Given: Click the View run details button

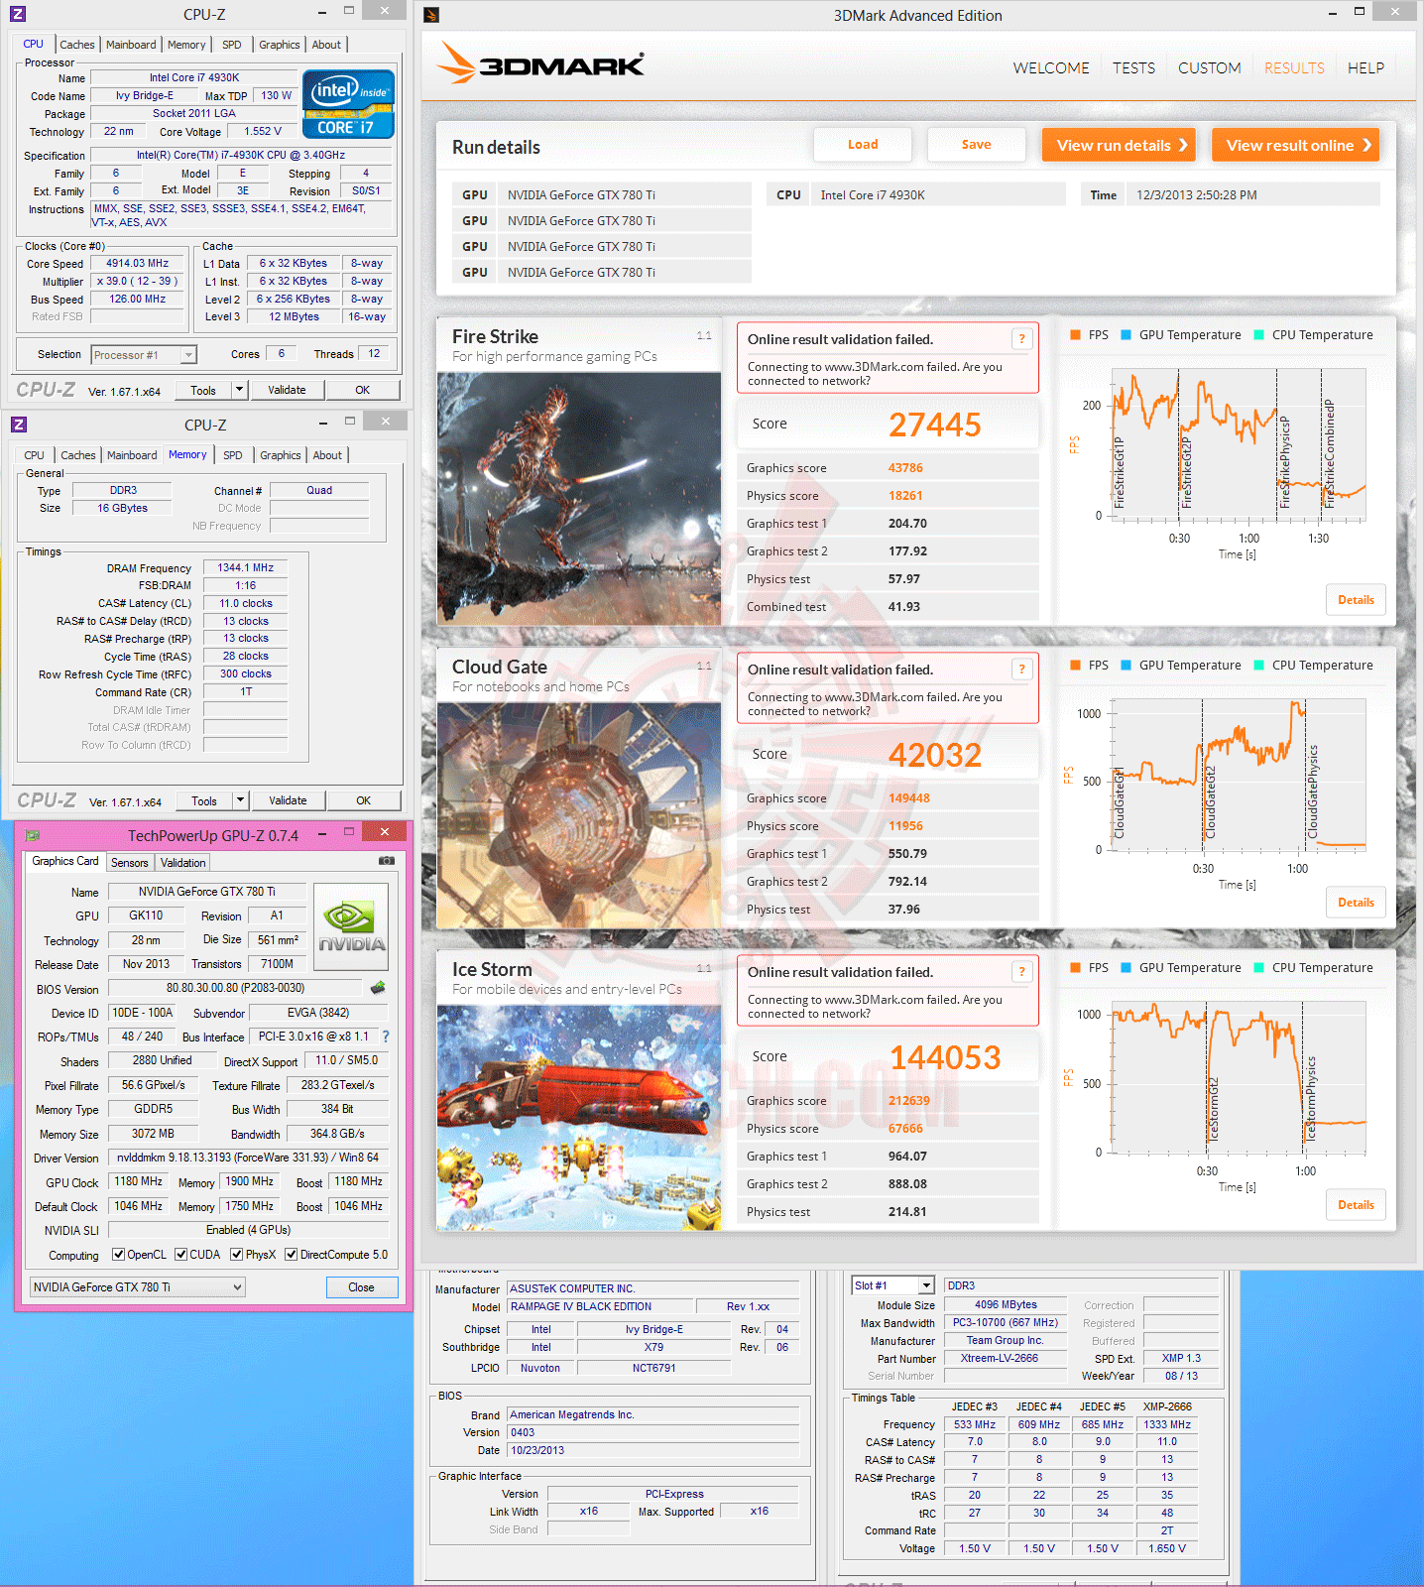Looking at the screenshot, I should (x=1119, y=145).
